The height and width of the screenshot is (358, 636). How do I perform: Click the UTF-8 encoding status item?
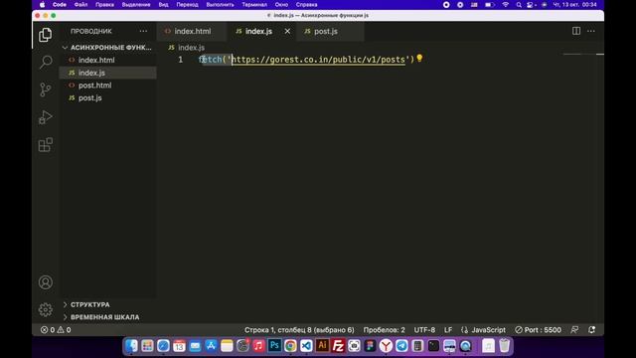(x=424, y=330)
